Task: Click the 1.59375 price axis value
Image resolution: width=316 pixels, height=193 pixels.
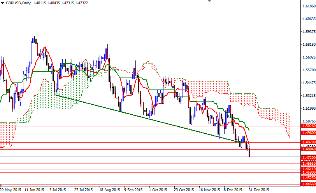Action: click(309, 32)
